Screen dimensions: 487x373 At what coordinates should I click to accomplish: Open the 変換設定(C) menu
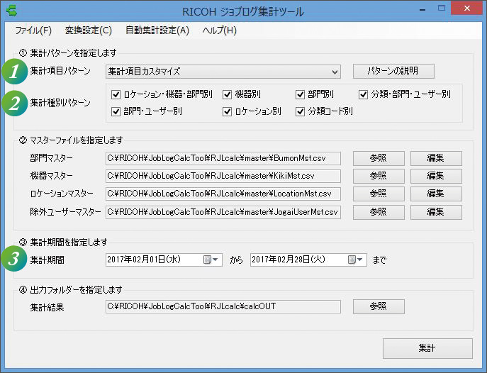point(88,30)
